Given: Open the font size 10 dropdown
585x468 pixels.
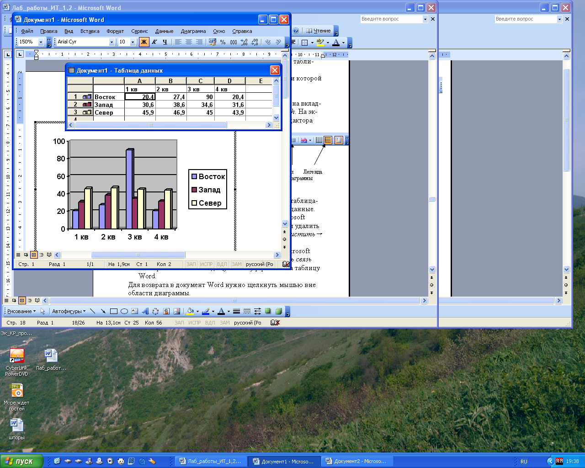Looking at the screenshot, I should click(133, 42).
